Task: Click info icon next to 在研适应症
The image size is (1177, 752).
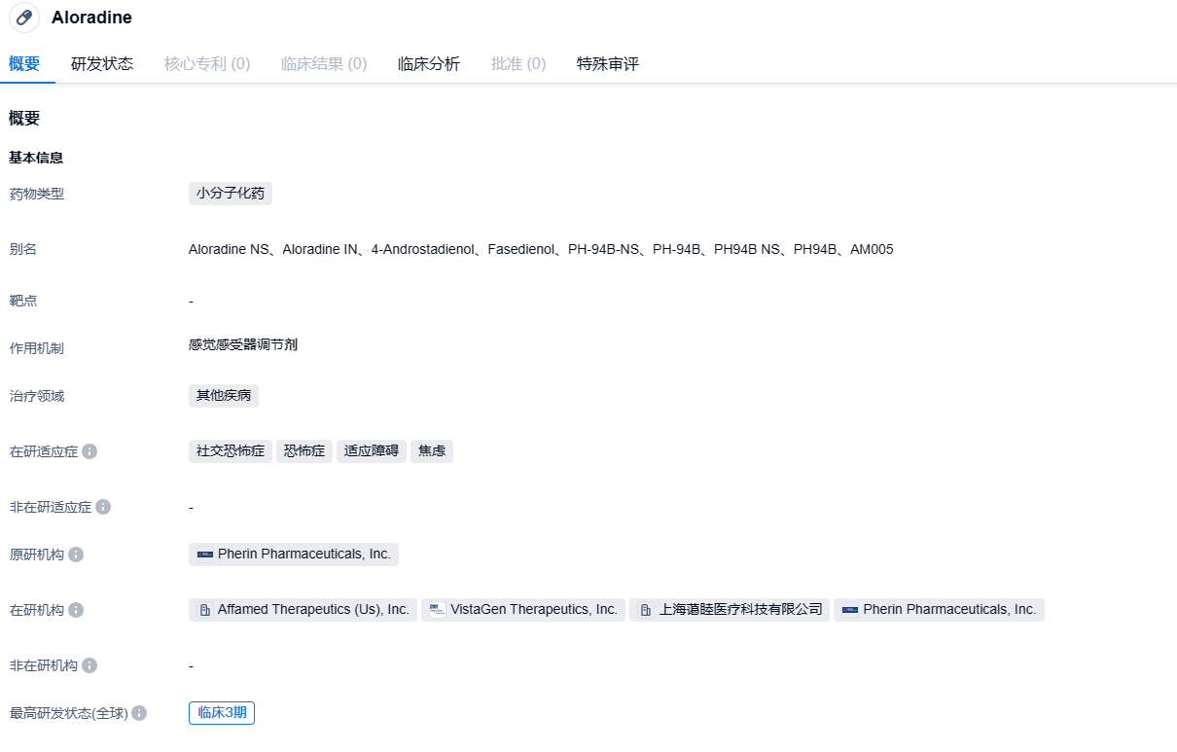Action: (x=89, y=451)
